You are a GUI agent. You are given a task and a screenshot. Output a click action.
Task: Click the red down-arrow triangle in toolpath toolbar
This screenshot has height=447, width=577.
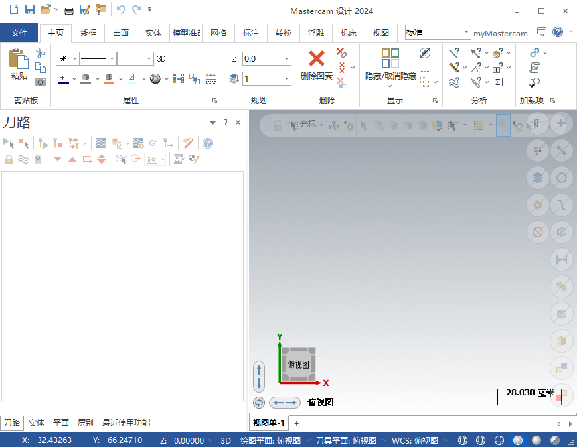(x=58, y=159)
